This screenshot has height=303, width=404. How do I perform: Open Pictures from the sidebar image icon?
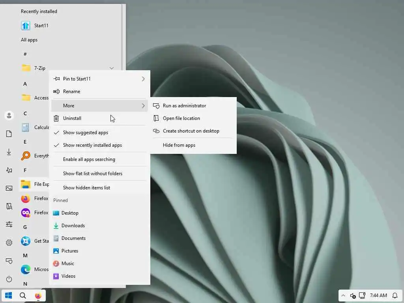[9, 188]
